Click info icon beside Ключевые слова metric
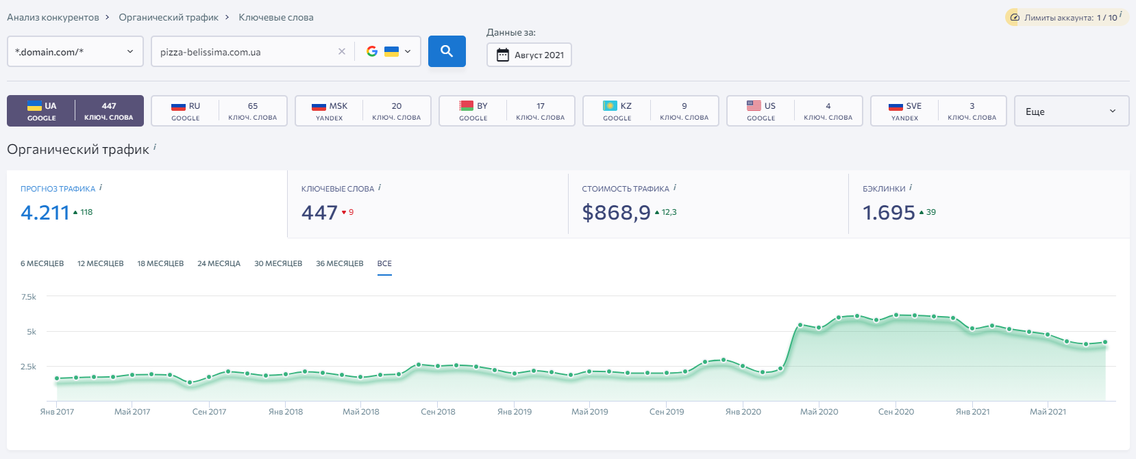 pos(380,187)
